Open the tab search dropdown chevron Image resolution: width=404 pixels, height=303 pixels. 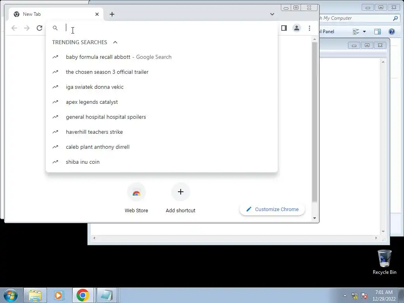pos(272,14)
